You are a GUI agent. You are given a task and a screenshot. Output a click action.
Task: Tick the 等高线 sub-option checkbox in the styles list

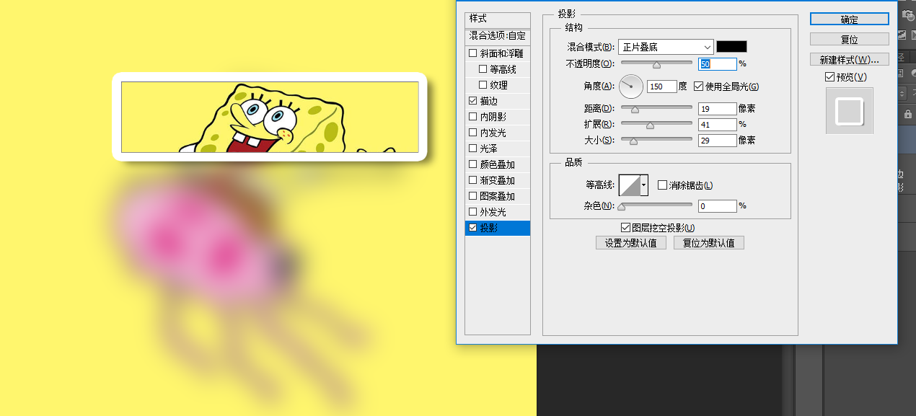pyautogui.click(x=483, y=69)
